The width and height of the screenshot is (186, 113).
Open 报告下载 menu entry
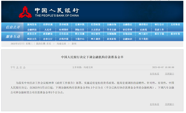(159, 34)
